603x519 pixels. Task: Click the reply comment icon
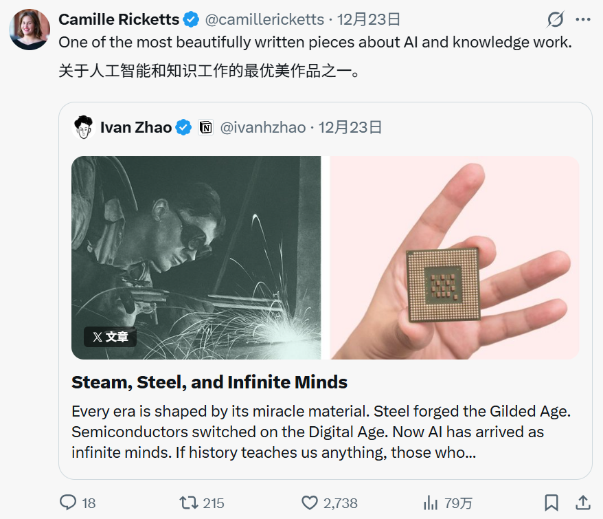68,503
